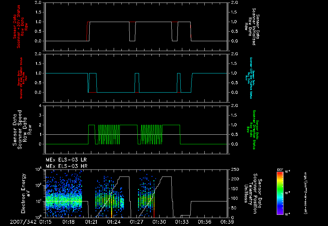Select the "Electron Energy eV" axis title
The width and height of the screenshot is (328, 226).
pos(26,193)
